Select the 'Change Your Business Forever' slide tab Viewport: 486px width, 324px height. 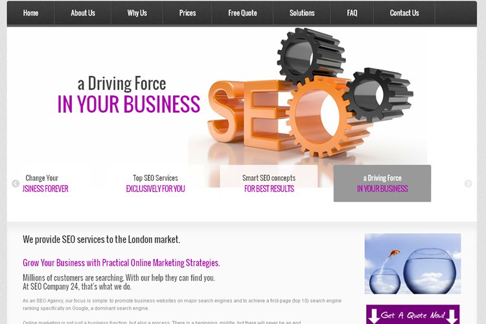point(45,183)
